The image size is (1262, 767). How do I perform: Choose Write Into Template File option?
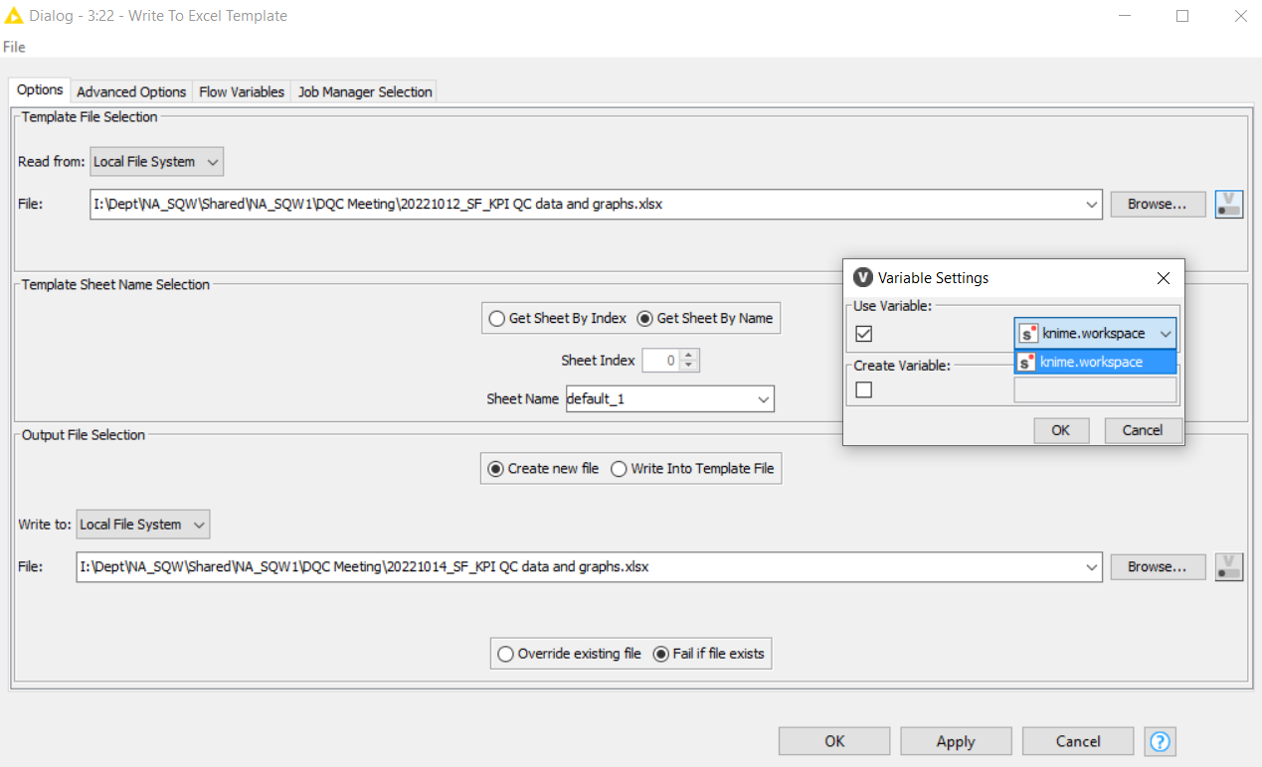[693, 468]
